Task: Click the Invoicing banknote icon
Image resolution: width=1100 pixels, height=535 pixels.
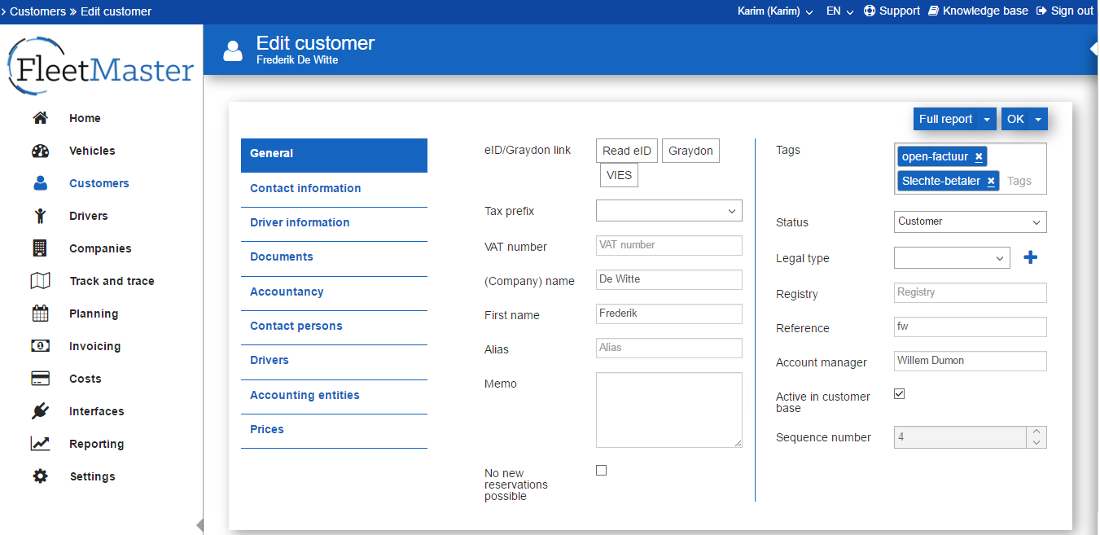Action: [40, 346]
